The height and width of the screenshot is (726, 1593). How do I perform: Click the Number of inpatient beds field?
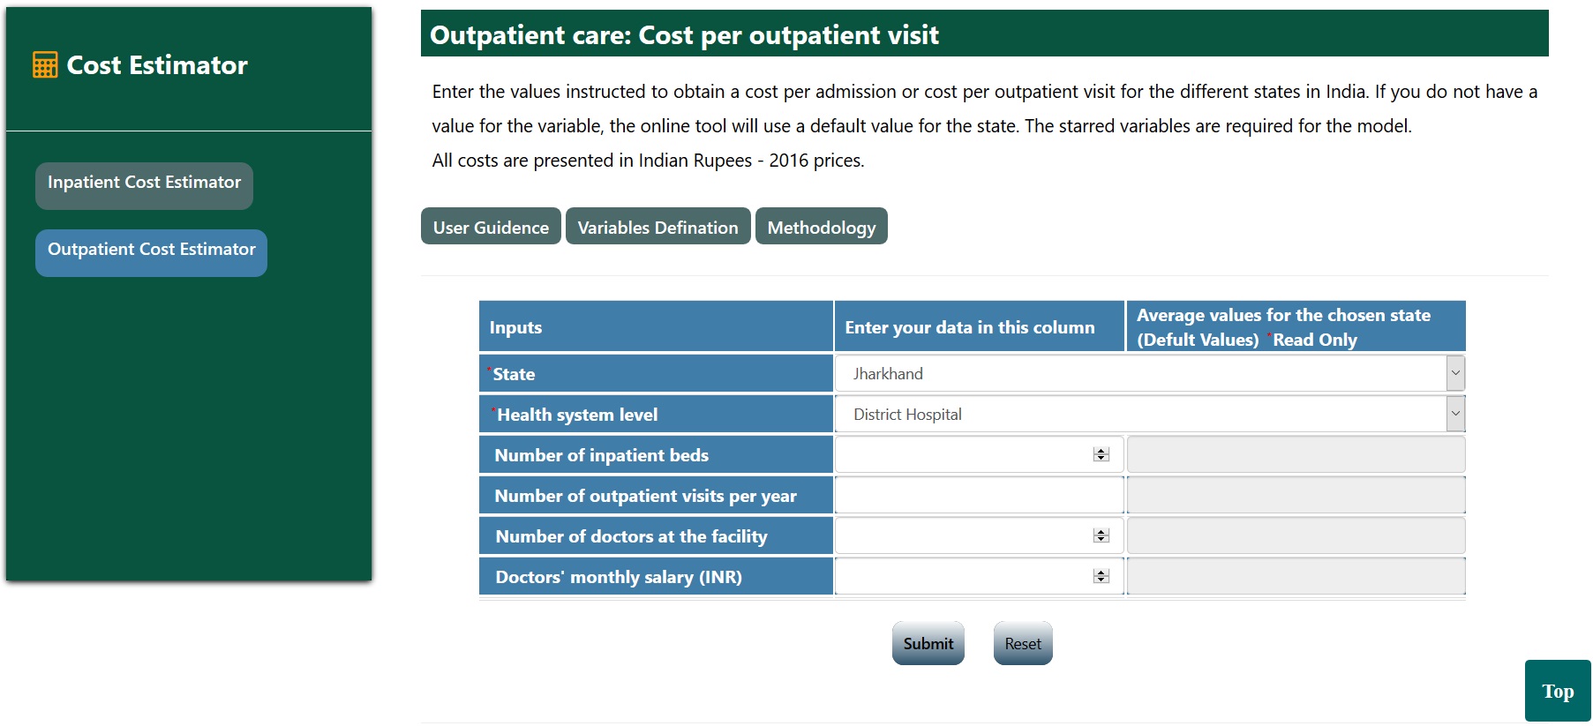click(x=962, y=454)
